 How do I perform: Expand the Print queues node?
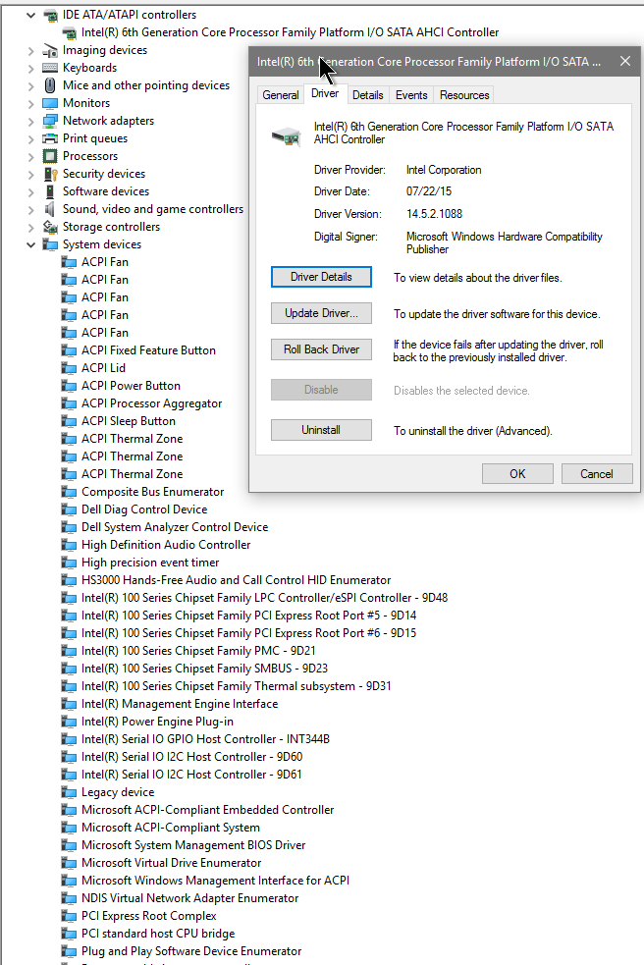point(30,139)
